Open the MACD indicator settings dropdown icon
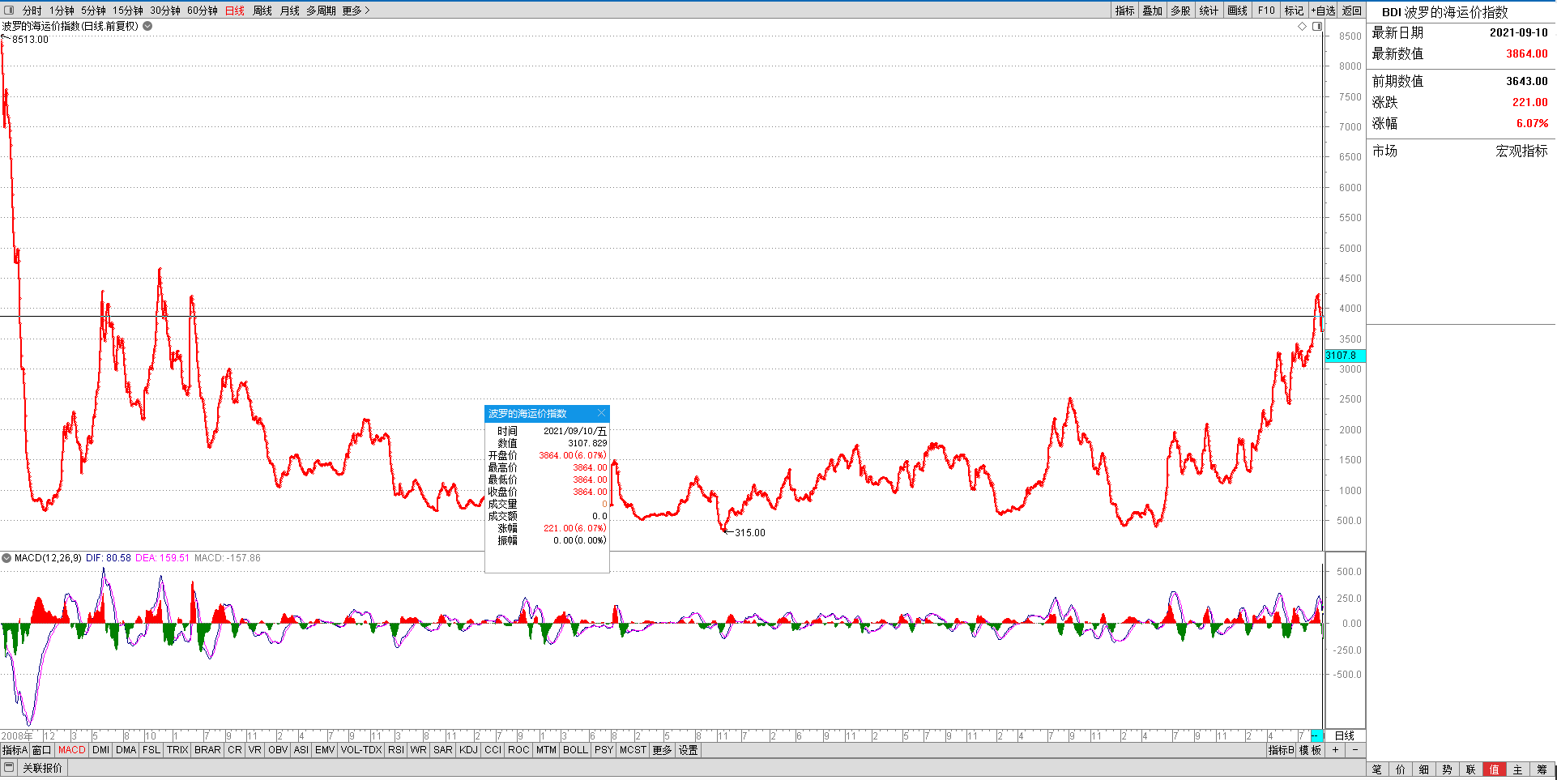1557x780 pixels. click(6, 558)
